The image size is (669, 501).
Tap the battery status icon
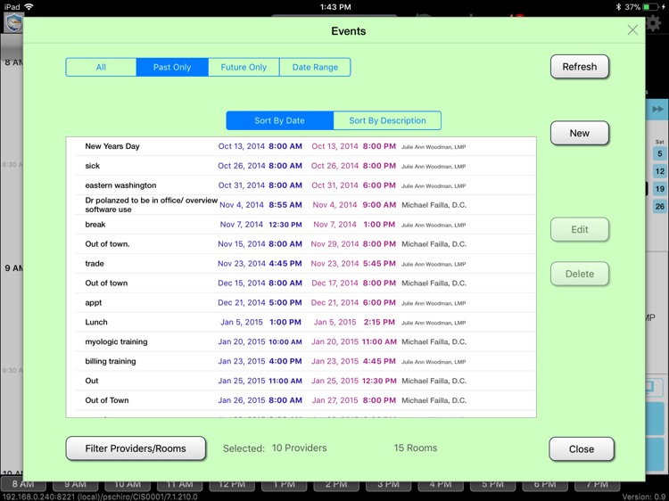coord(651,7)
